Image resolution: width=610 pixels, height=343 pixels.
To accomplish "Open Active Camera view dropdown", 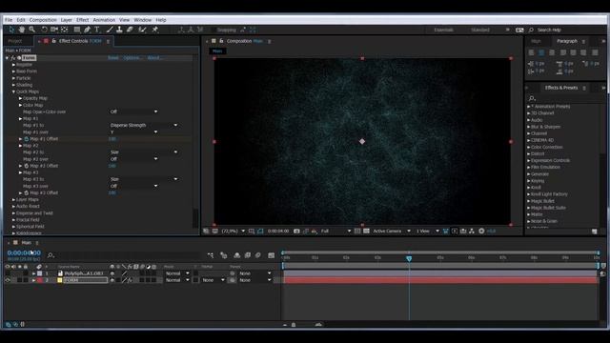I will click(392, 231).
